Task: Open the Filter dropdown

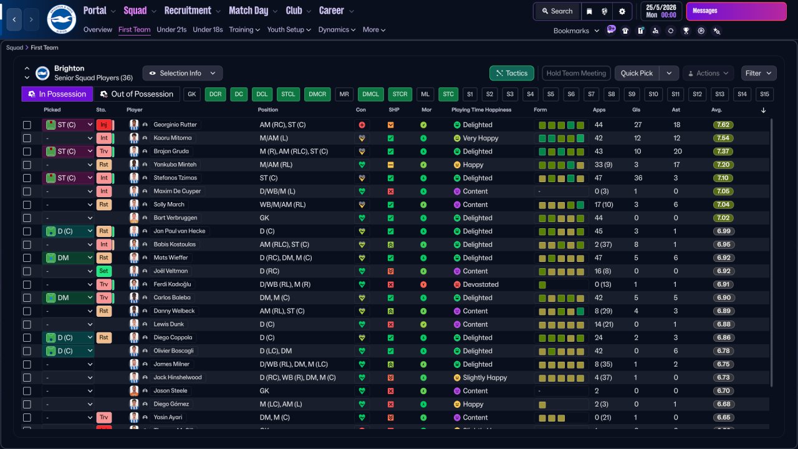Action: 759,73
